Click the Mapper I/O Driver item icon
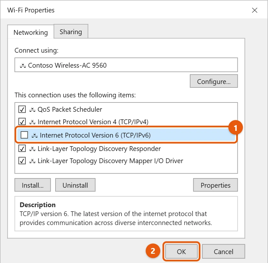 (x=32, y=161)
